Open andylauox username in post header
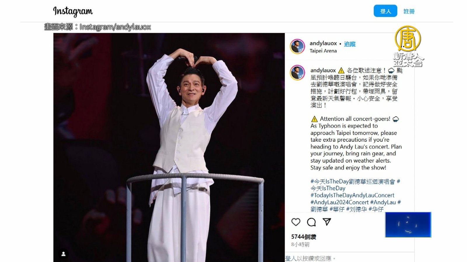467x262 pixels. (323, 43)
